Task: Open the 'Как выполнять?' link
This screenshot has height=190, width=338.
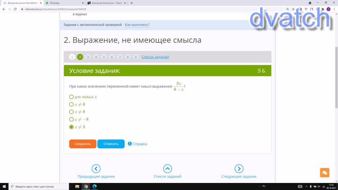Action: [137, 25]
